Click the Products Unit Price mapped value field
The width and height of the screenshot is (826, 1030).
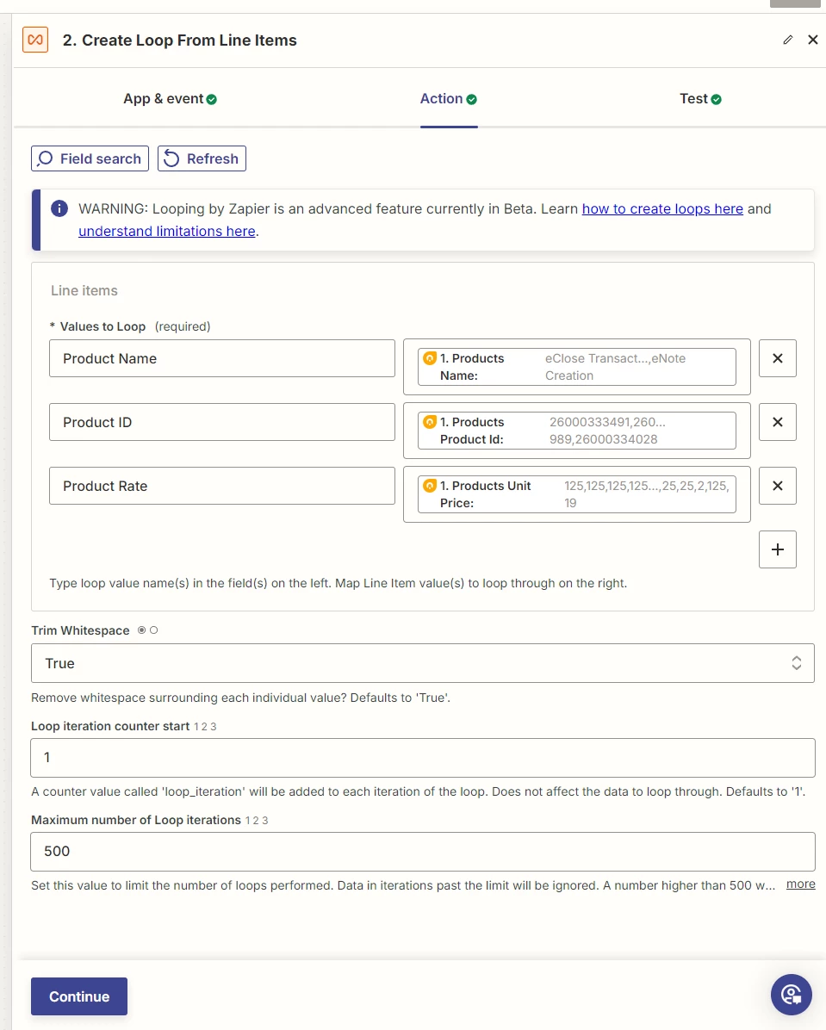577,494
